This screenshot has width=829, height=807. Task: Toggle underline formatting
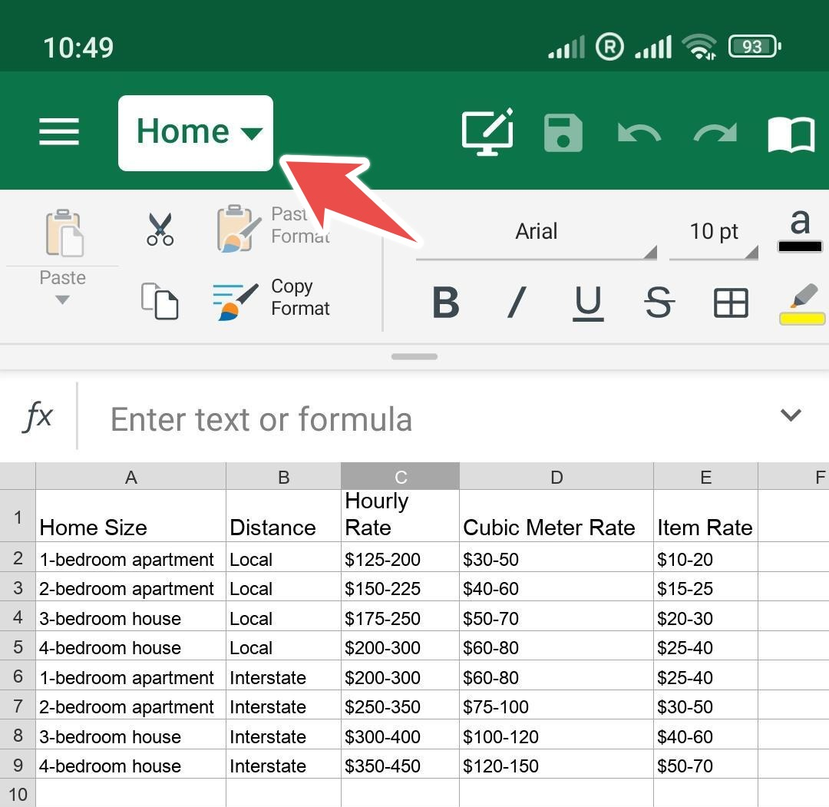pos(588,303)
